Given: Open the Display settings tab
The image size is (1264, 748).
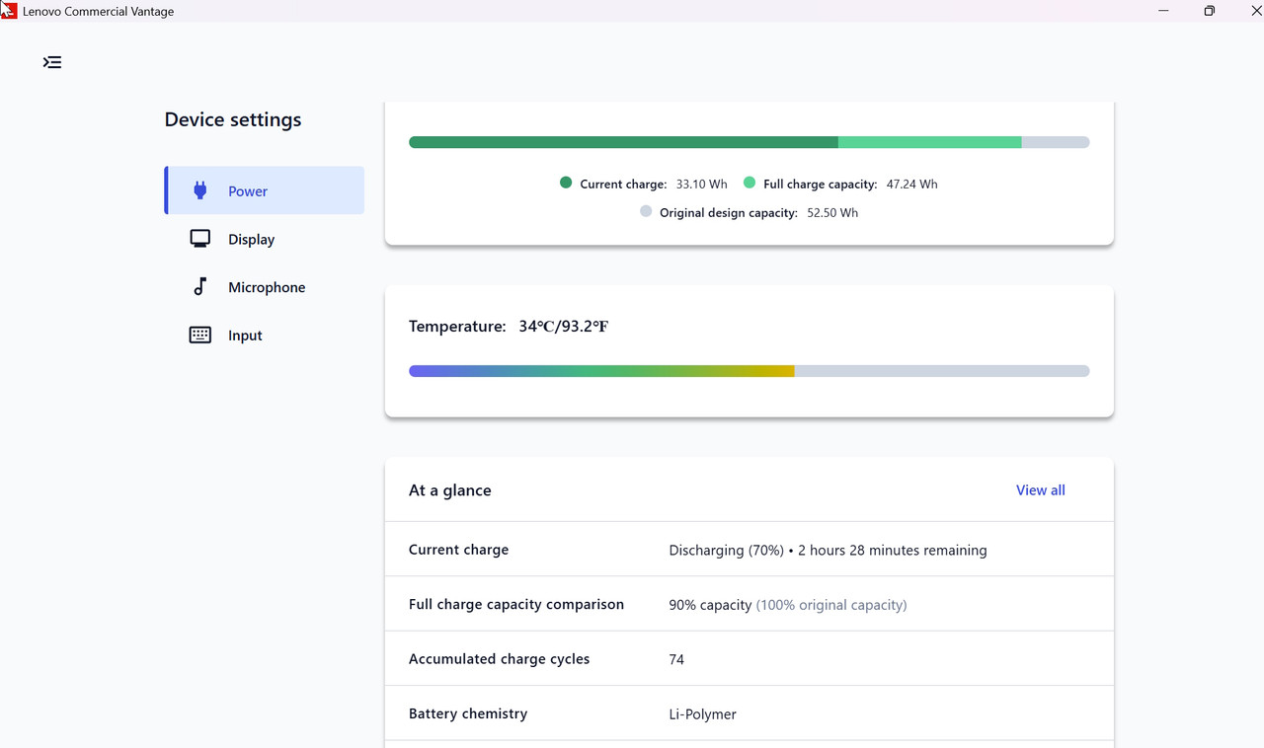Looking at the screenshot, I should point(265,239).
